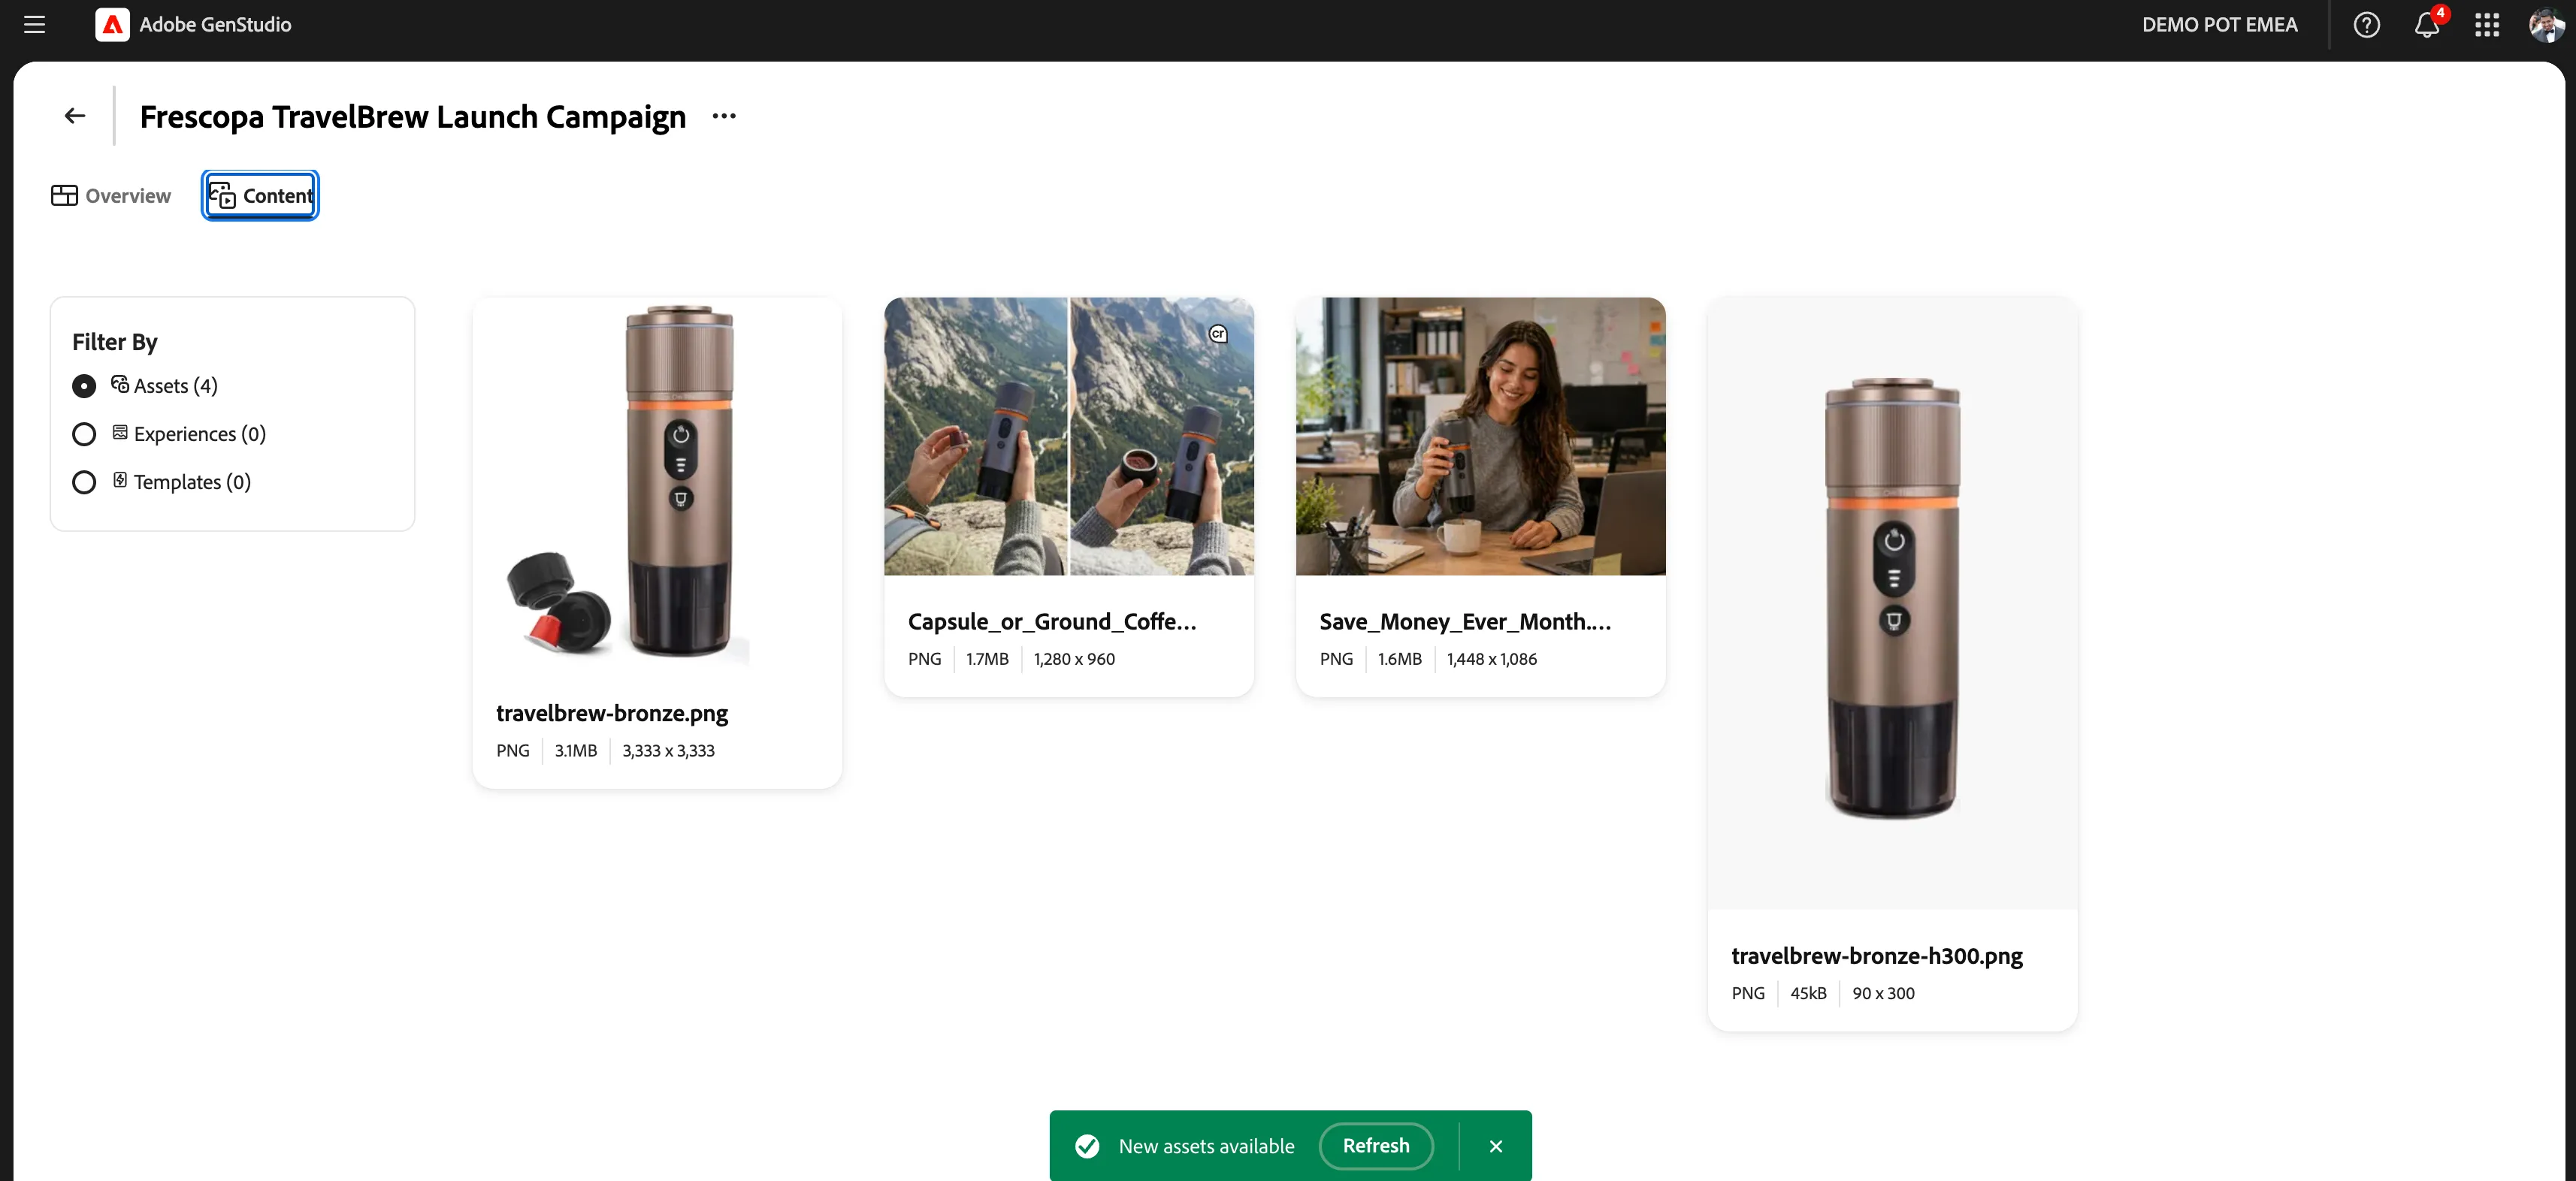
Task: Click the Filter By heading
Action: click(x=115, y=342)
